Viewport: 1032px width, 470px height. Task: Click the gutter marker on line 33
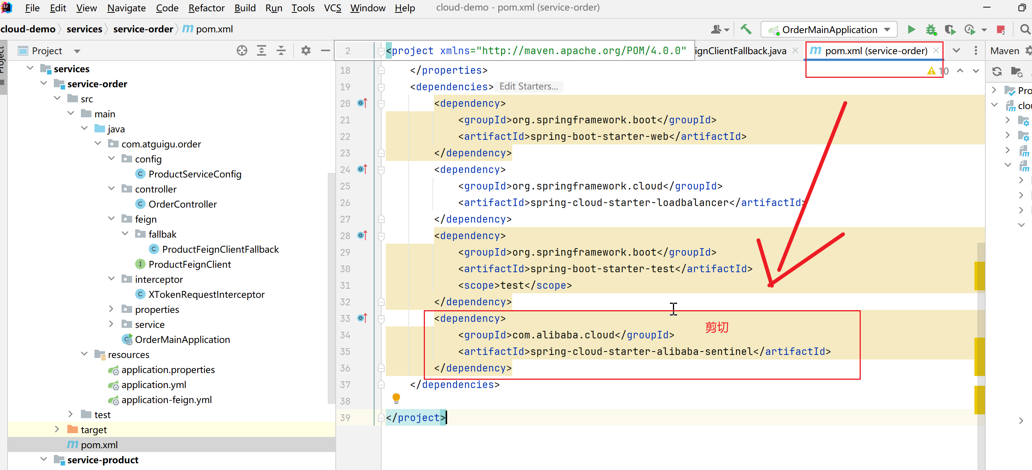[x=362, y=318]
